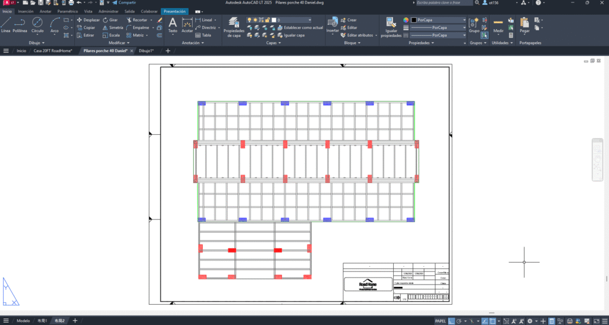The image size is (609, 325).
Task: Click the Compartir share button
Action: coord(124,3)
